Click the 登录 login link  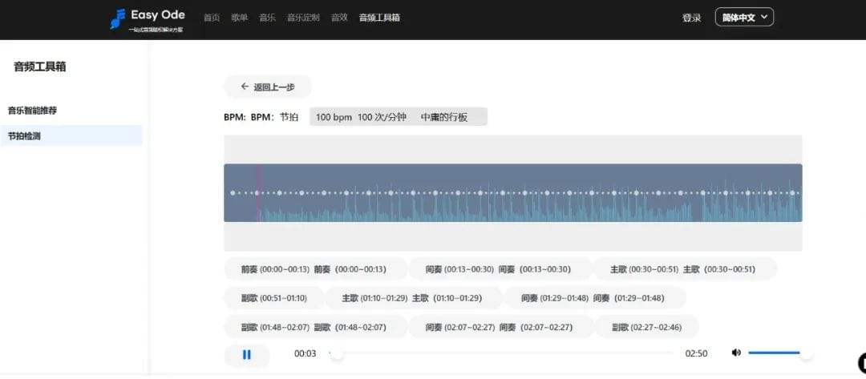click(x=691, y=18)
